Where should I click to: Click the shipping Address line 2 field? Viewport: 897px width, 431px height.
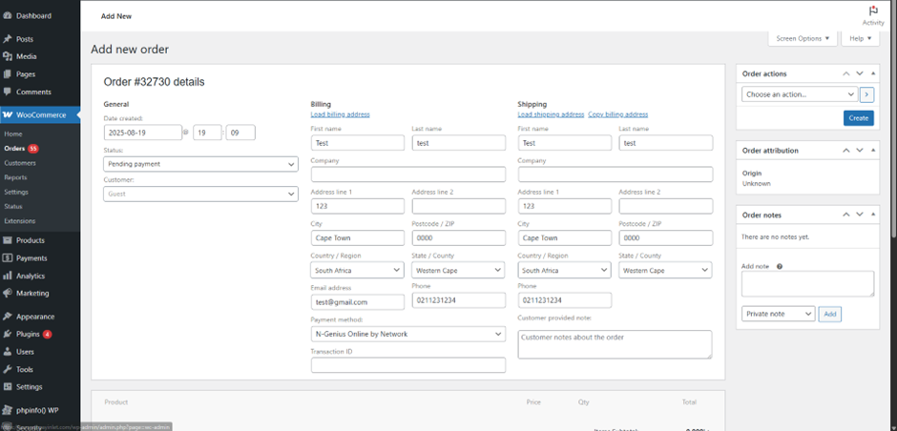click(666, 206)
